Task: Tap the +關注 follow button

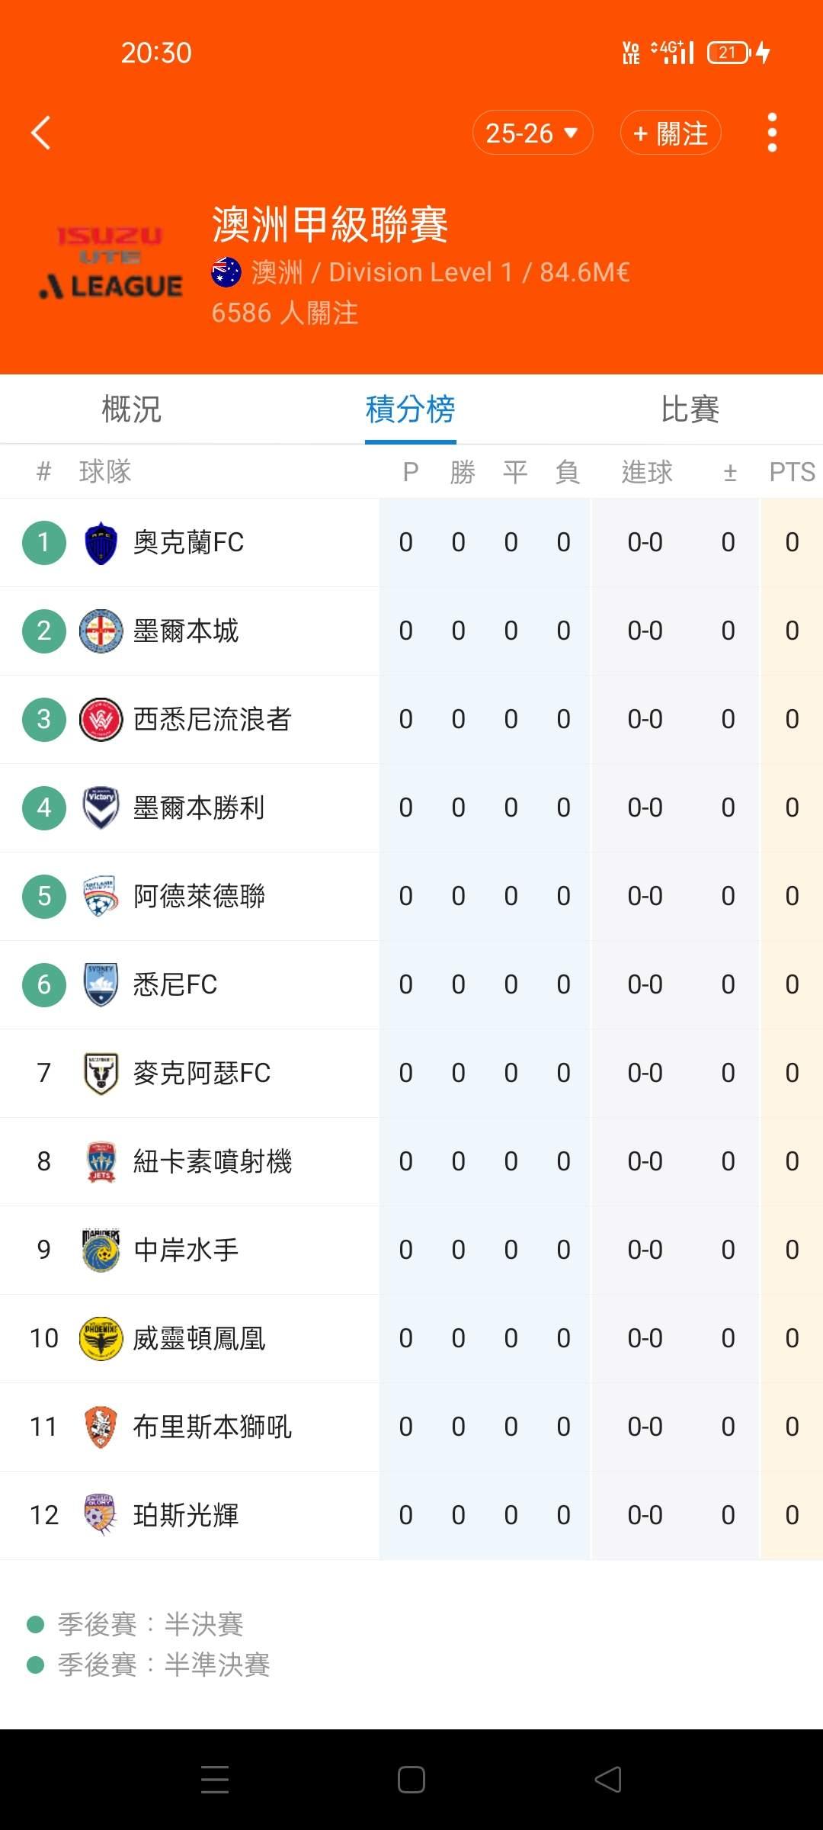Action: (671, 133)
